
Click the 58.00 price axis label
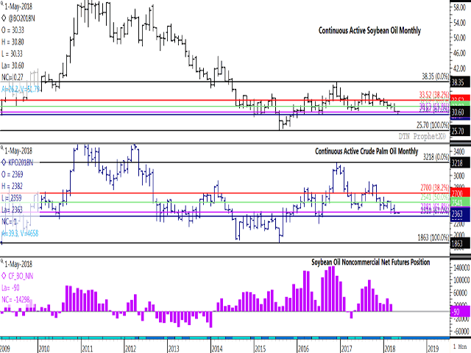[459, 7]
